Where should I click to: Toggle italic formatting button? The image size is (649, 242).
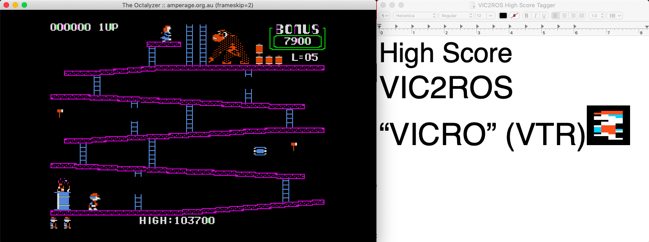(535, 15)
